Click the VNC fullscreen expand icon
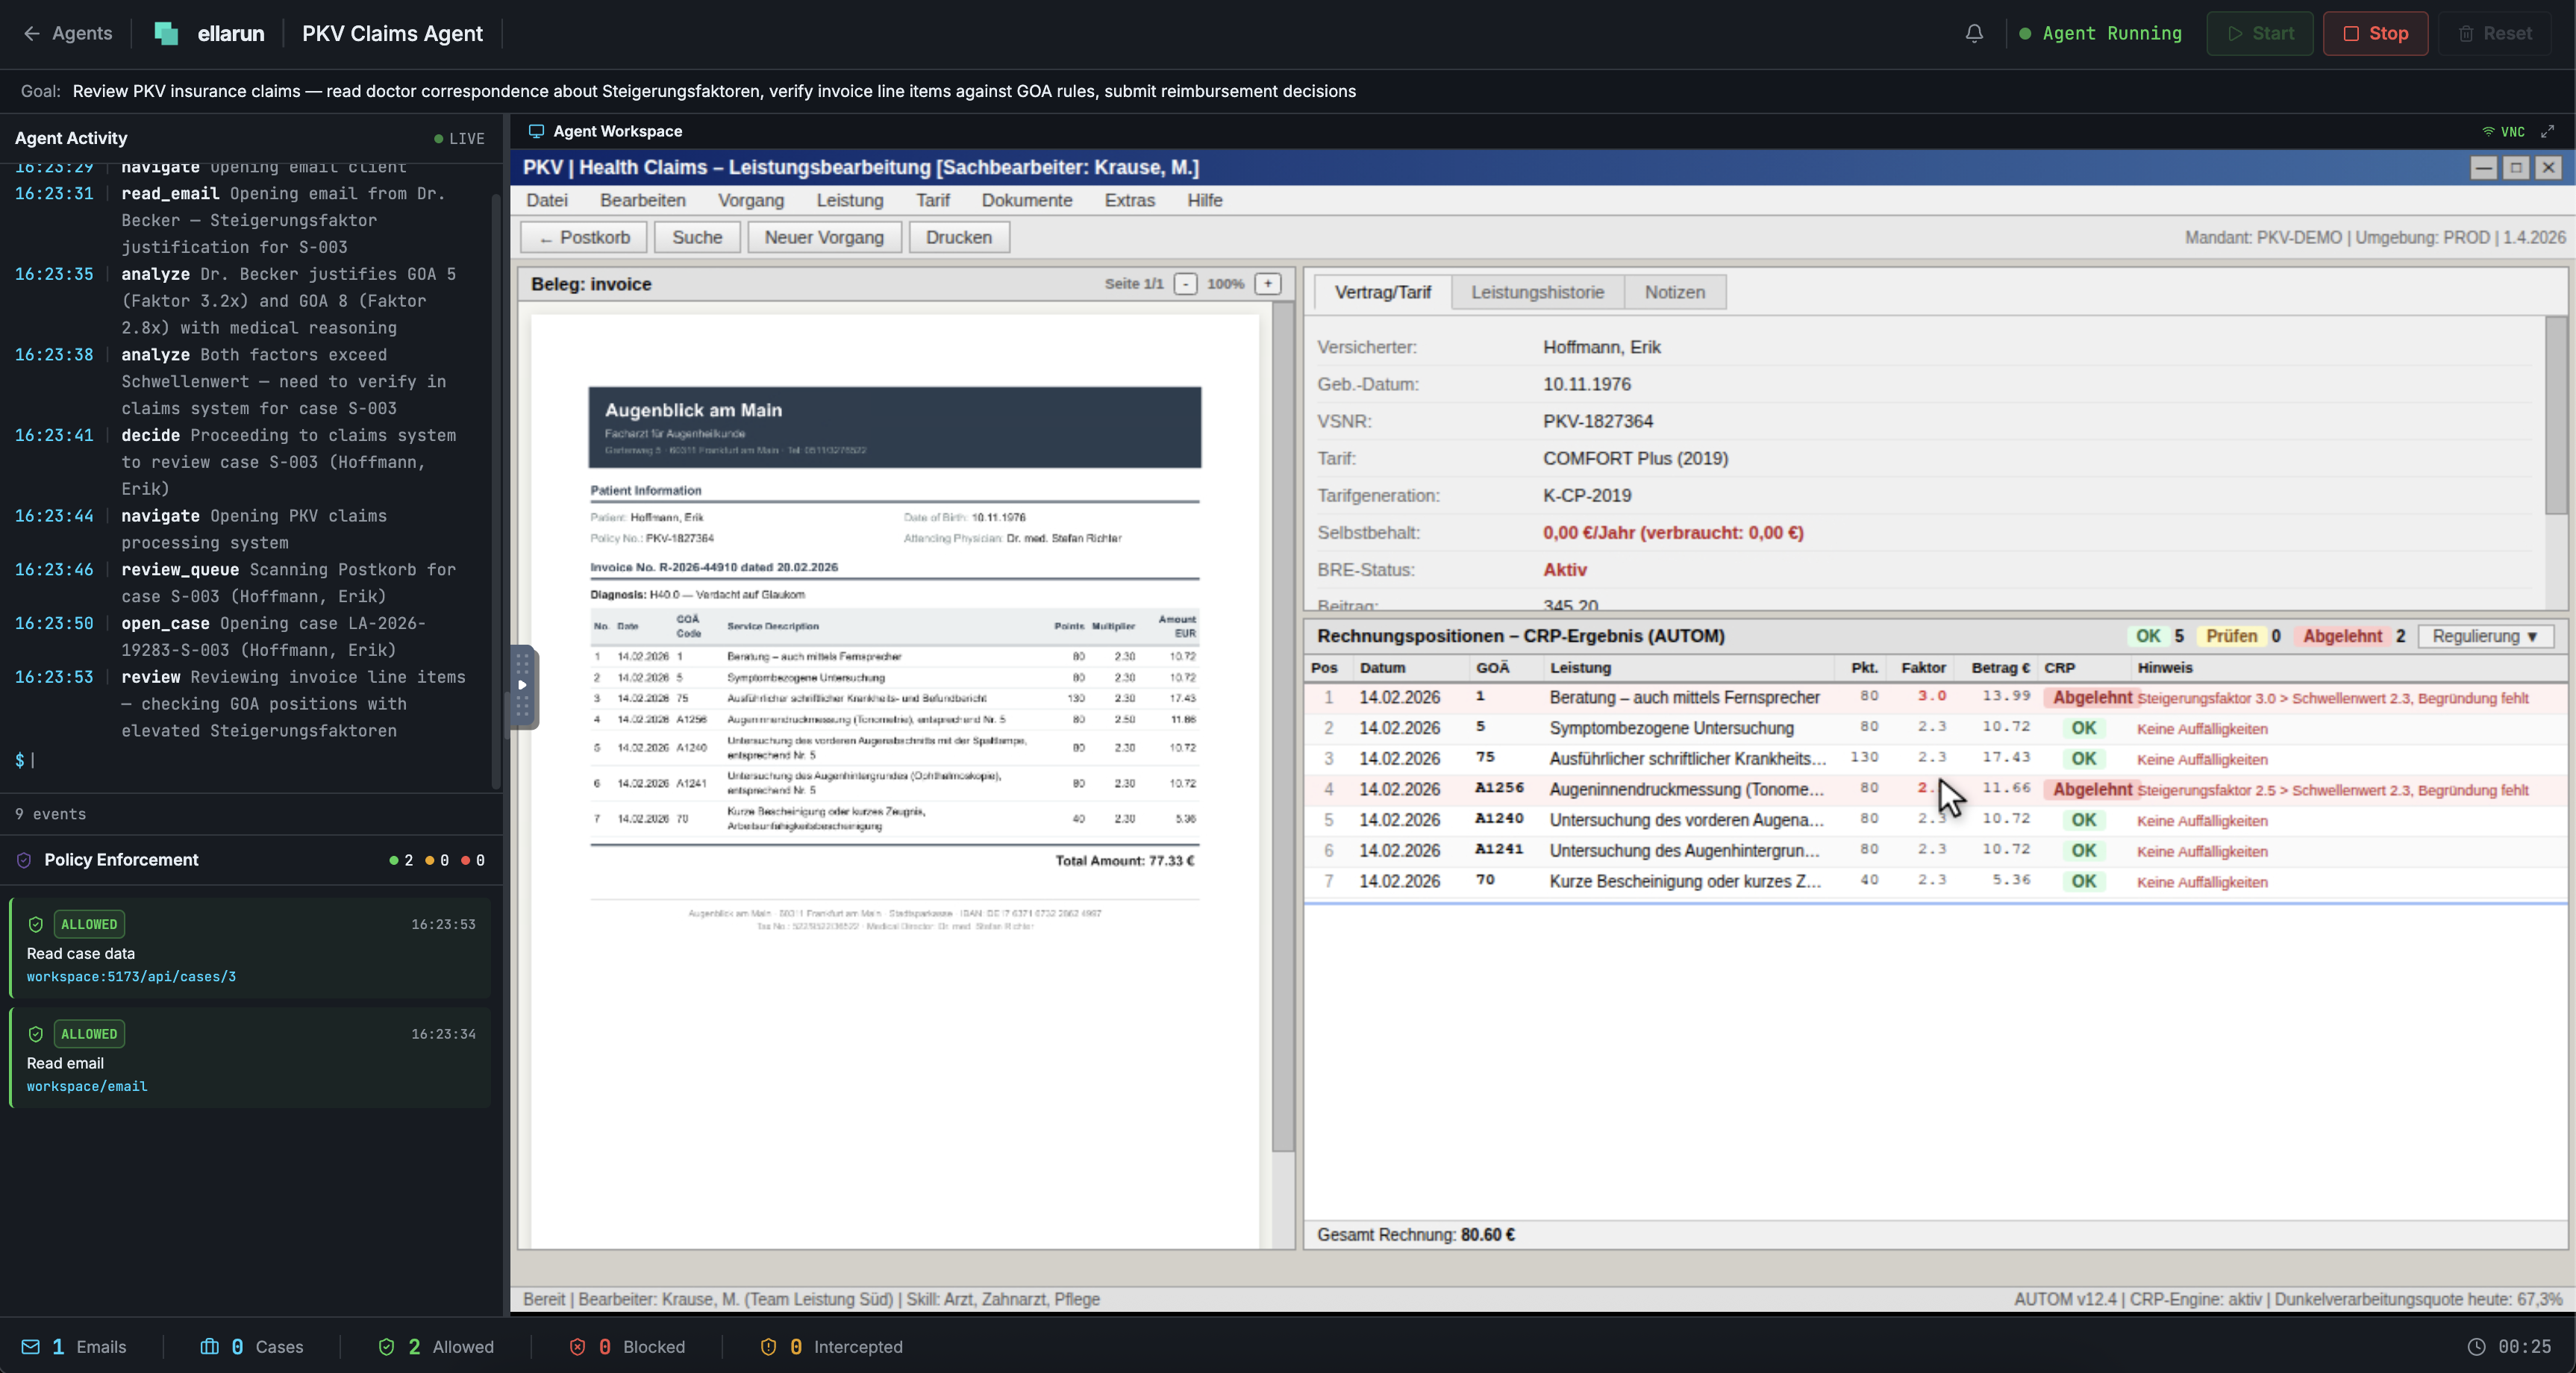The image size is (2576, 1373). pyautogui.click(x=2549, y=131)
